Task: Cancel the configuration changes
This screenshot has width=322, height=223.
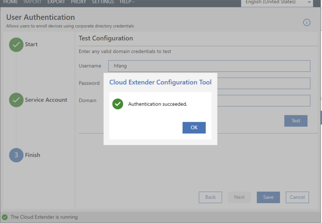Action: (x=297, y=197)
